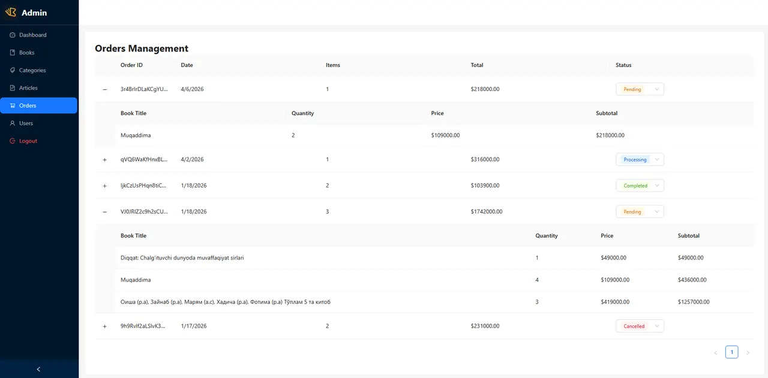This screenshot has width=768, height=378.
Task: Open Categories from the sidebar
Action: [39, 70]
